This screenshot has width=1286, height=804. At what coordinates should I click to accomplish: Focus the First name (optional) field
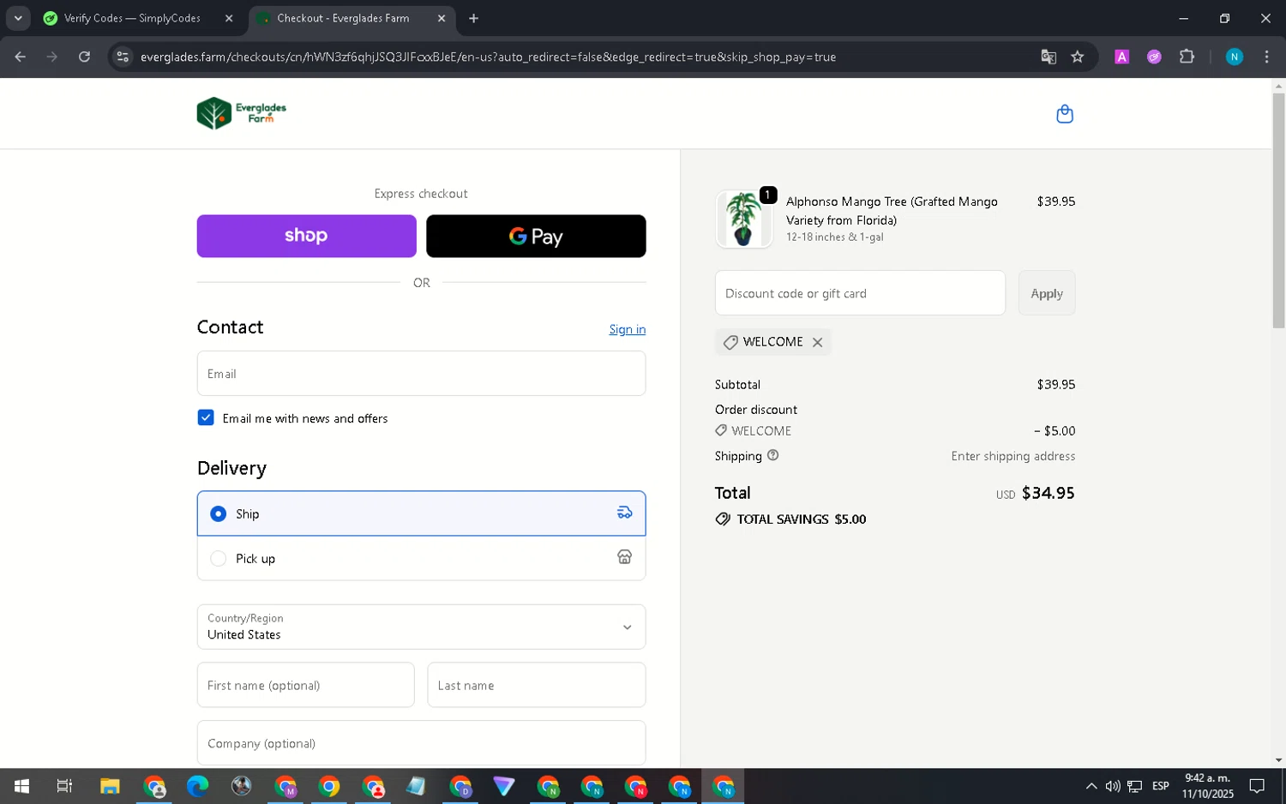pos(305,685)
